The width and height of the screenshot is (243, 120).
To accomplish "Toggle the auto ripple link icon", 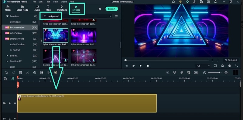I will point(13,79).
